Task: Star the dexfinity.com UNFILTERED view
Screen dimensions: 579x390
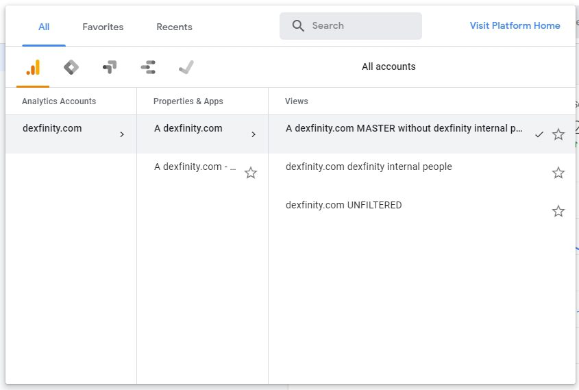Action: click(558, 211)
